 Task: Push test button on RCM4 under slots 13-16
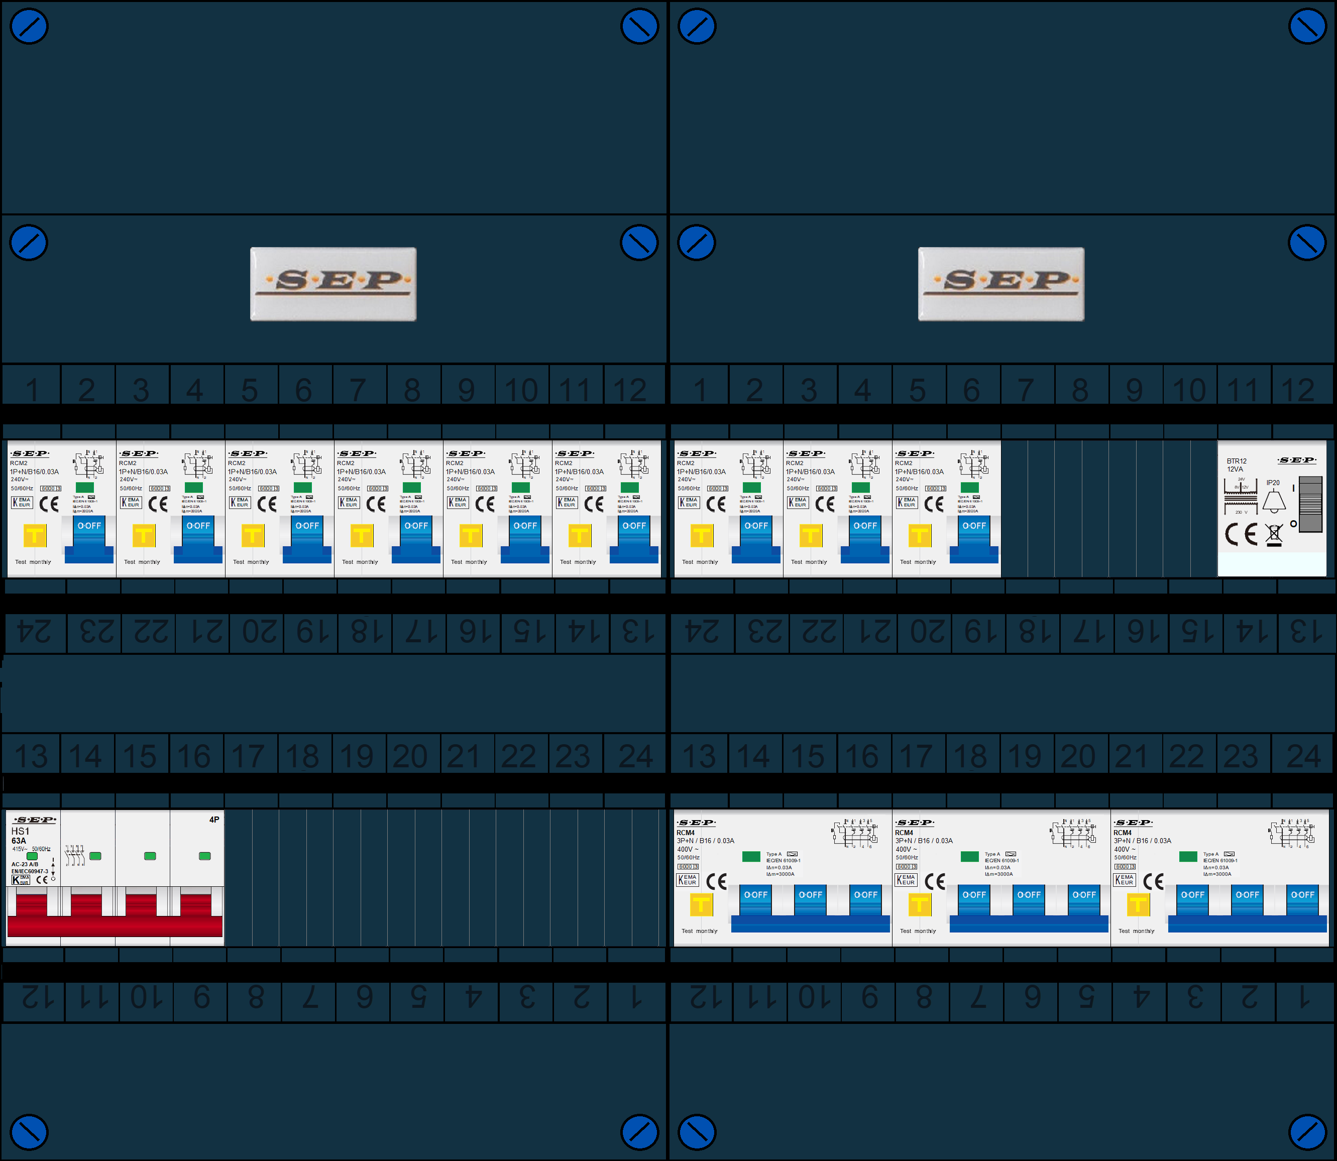point(701,904)
